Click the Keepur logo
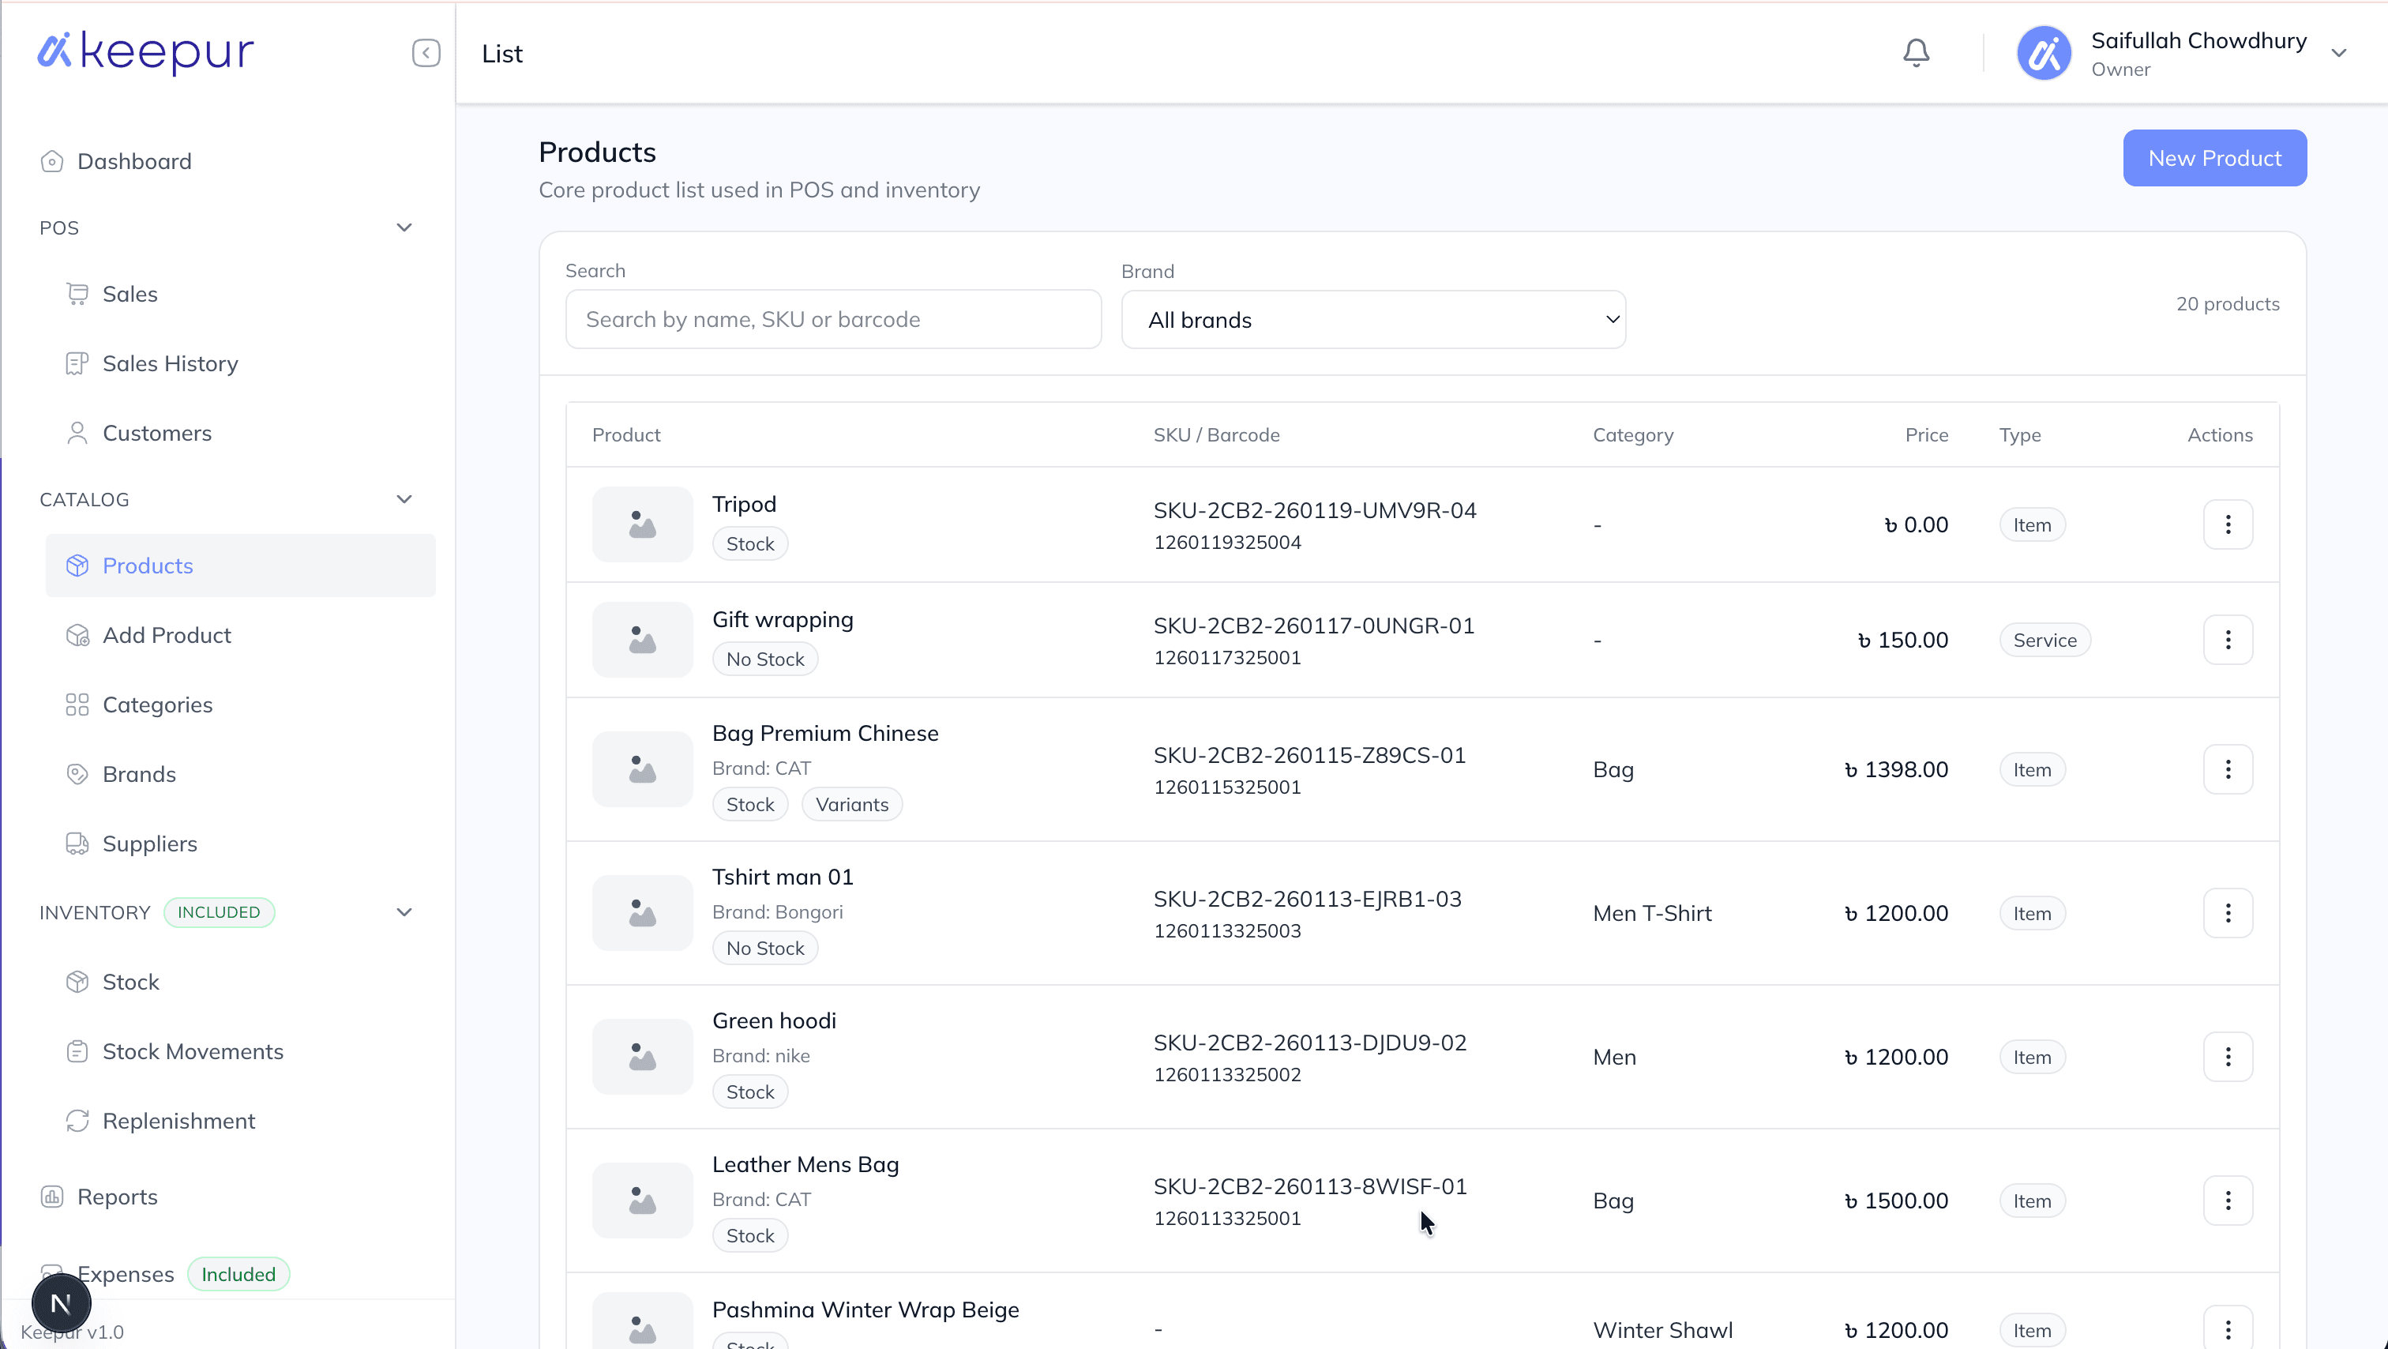The image size is (2388, 1349). click(145, 52)
